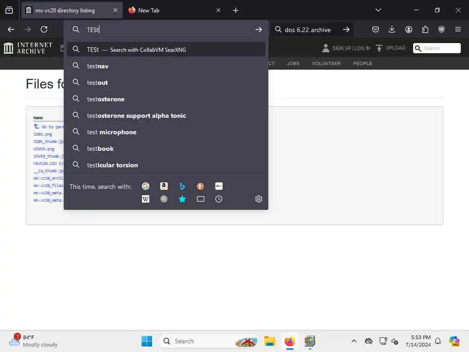Viewport: 469px width, 352px height.
Task: Search this time with eBay
Action: click(x=218, y=186)
